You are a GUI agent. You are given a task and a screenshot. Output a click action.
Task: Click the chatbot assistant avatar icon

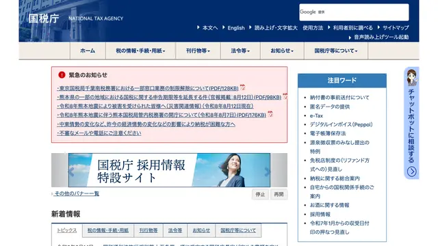click(x=411, y=77)
